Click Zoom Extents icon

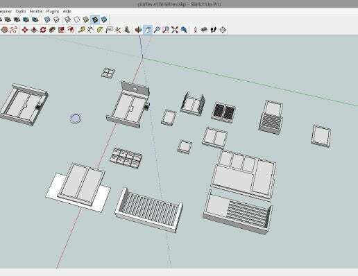point(175,30)
